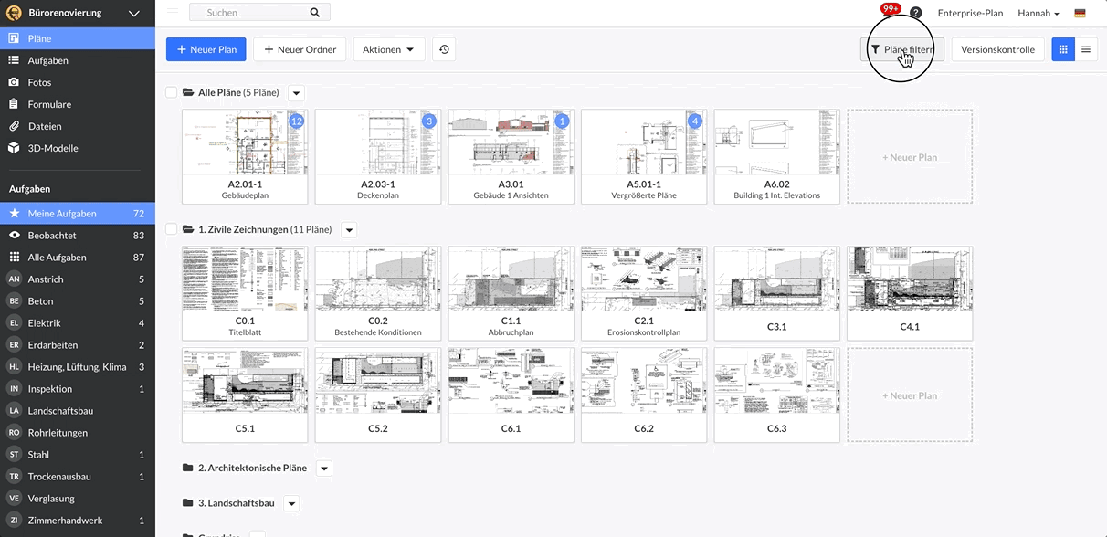
Task: Switch to grid view
Action: click(1063, 49)
